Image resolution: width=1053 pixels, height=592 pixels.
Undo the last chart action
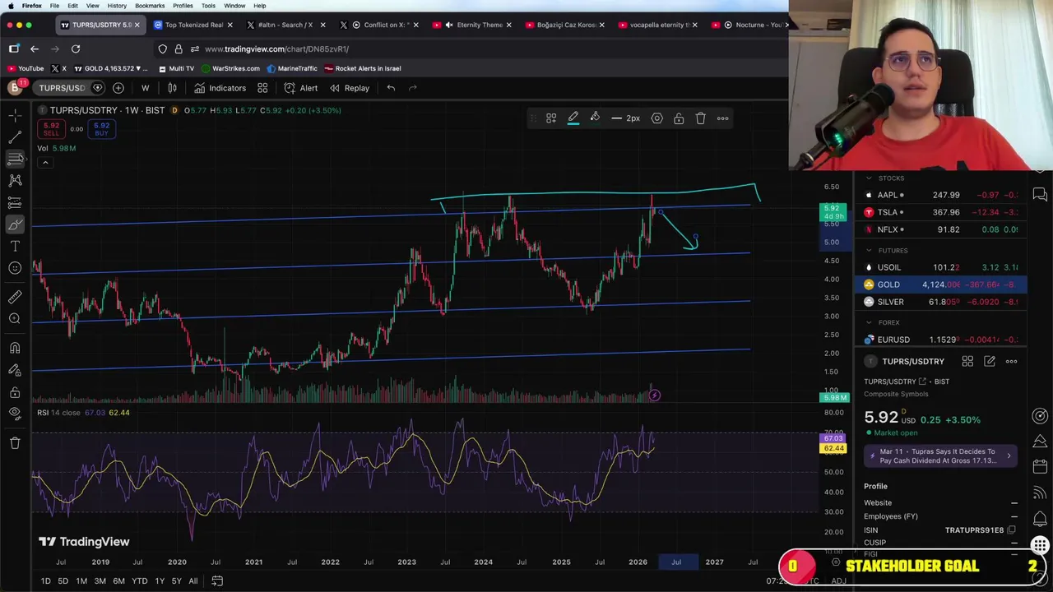[x=391, y=88]
